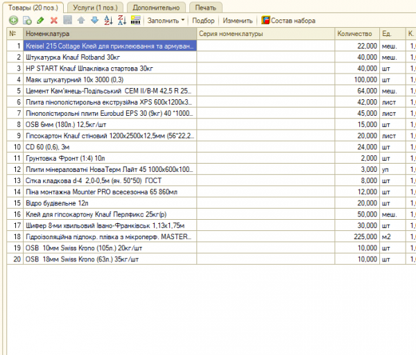Screen dimensions: 416x355
Task: Click the Количество column header
Action: (x=357, y=34)
